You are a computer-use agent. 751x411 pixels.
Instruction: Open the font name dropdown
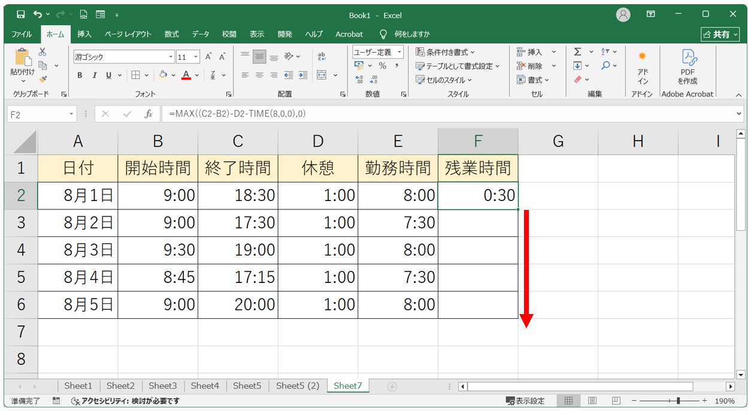171,57
